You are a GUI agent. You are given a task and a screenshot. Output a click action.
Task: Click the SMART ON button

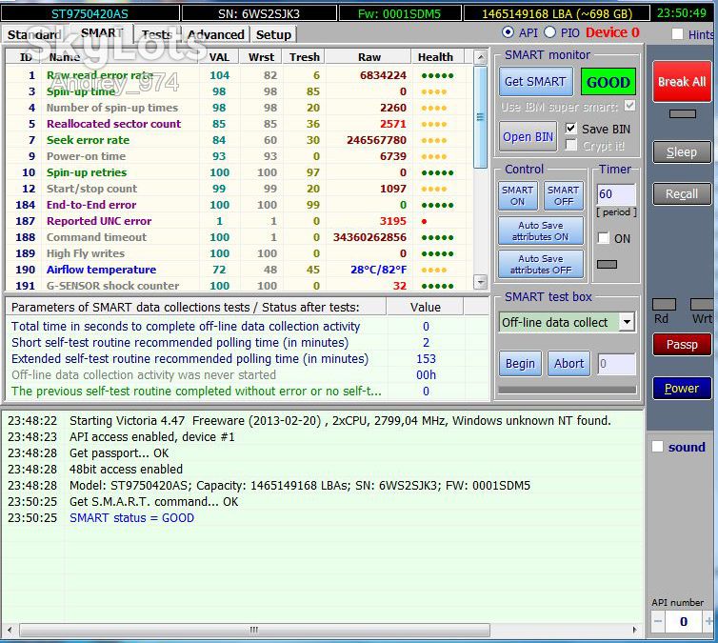517,195
